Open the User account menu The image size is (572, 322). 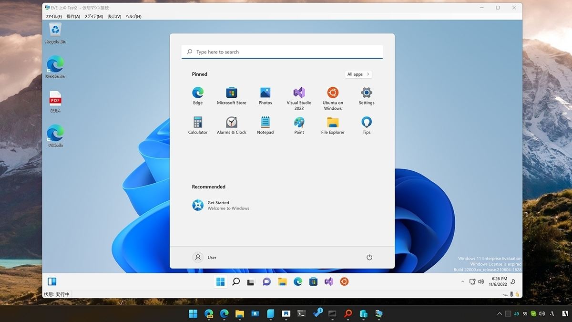click(205, 257)
